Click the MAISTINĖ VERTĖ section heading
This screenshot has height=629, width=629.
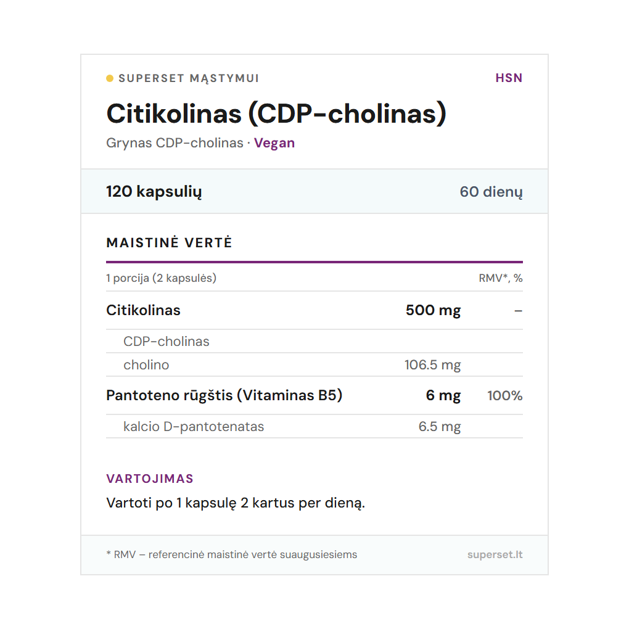click(169, 243)
